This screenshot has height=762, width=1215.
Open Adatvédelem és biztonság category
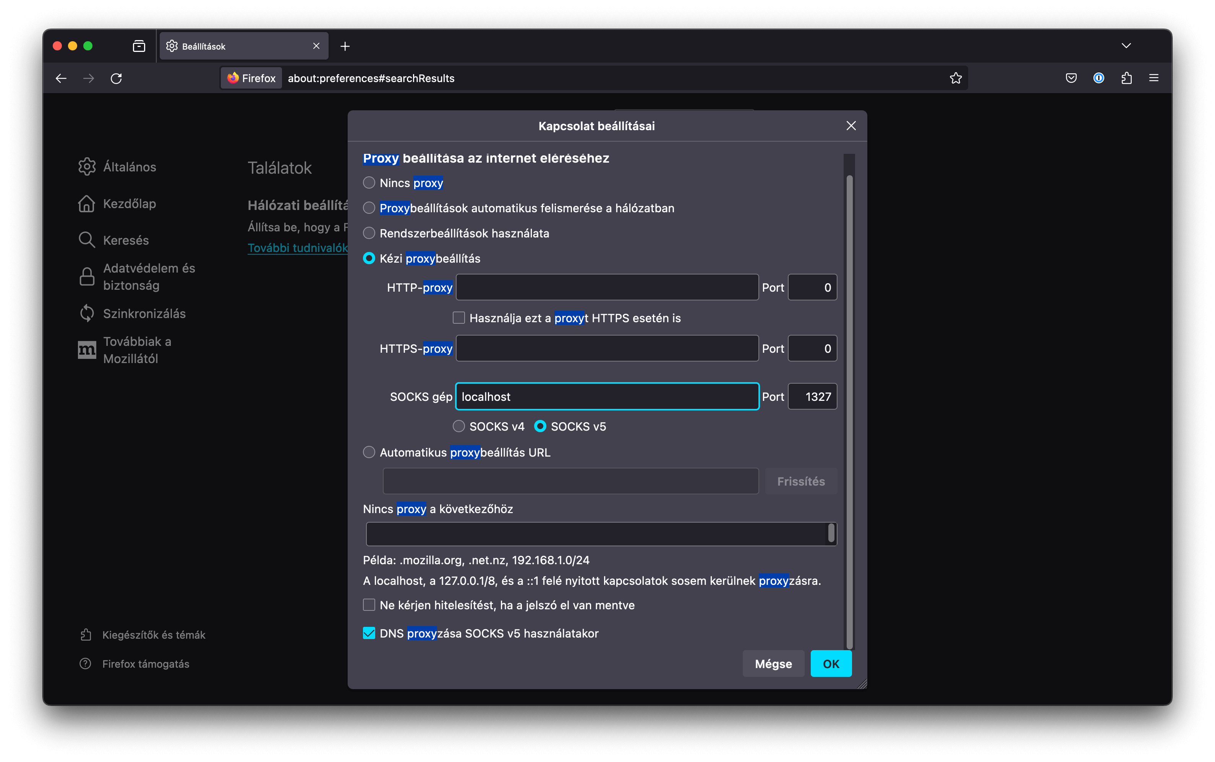[x=137, y=277]
